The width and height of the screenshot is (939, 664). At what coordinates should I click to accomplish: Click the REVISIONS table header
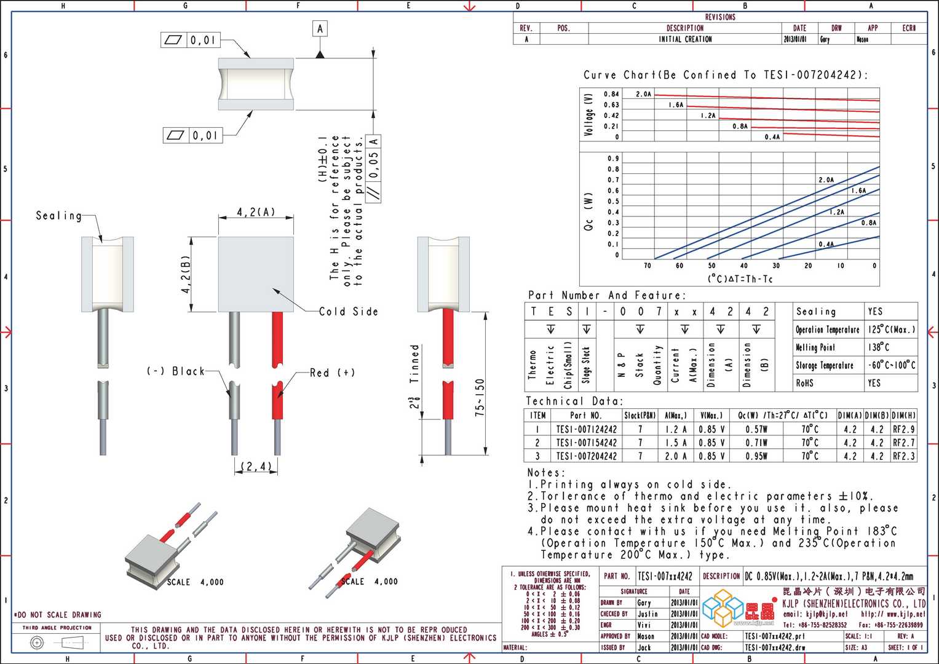(x=720, y=17)
